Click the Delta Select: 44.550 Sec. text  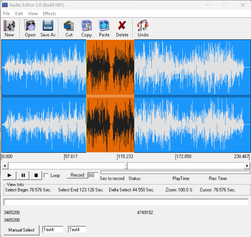(x=131, y=190)
